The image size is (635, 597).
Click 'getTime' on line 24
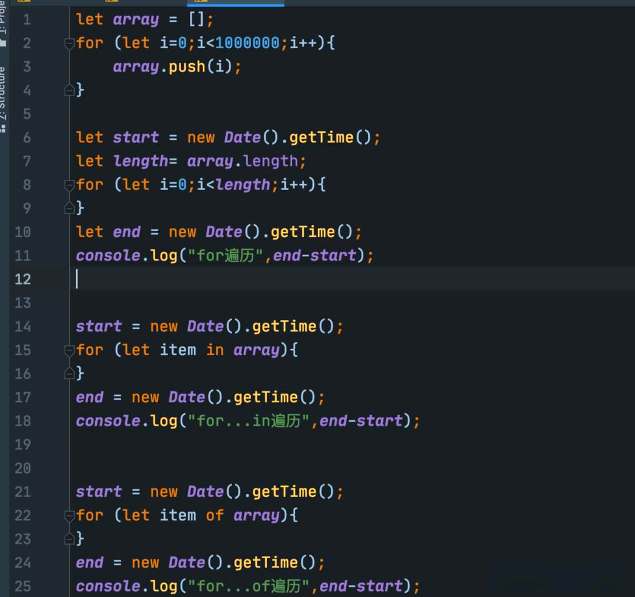click(x=266, y=562)
